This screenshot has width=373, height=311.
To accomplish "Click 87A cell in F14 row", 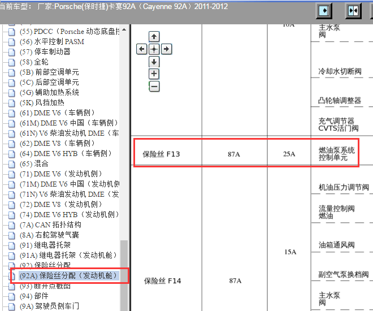I will click(235, 281).
